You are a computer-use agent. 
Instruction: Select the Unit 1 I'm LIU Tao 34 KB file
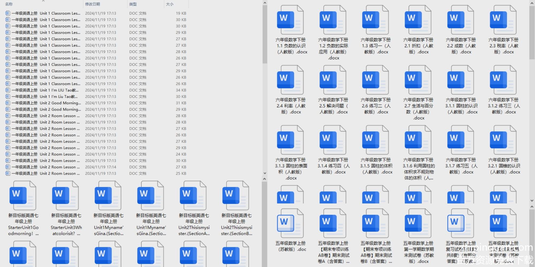(x=59, y=90)
